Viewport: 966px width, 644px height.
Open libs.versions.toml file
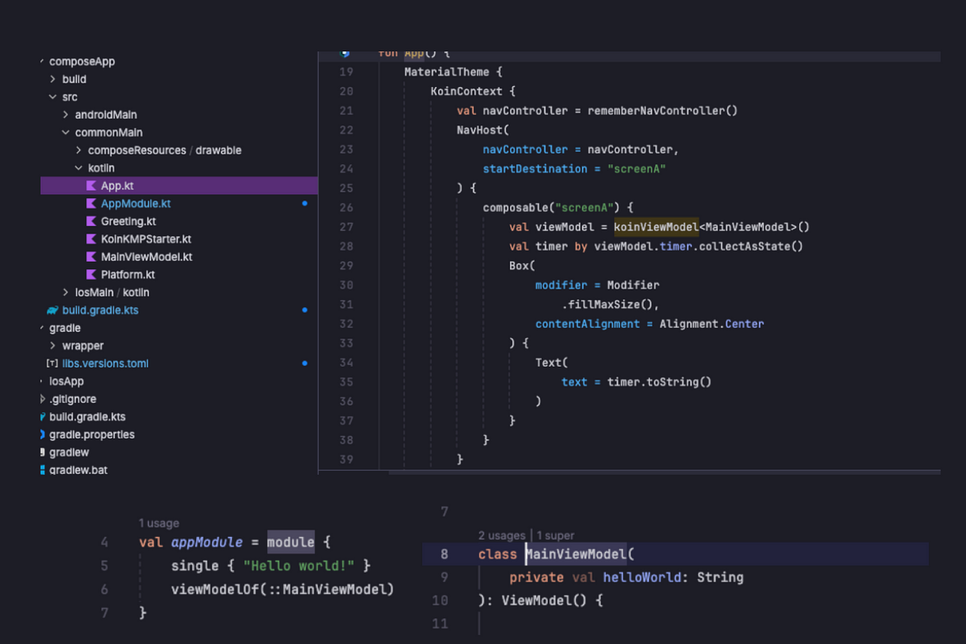pos(105,363)
